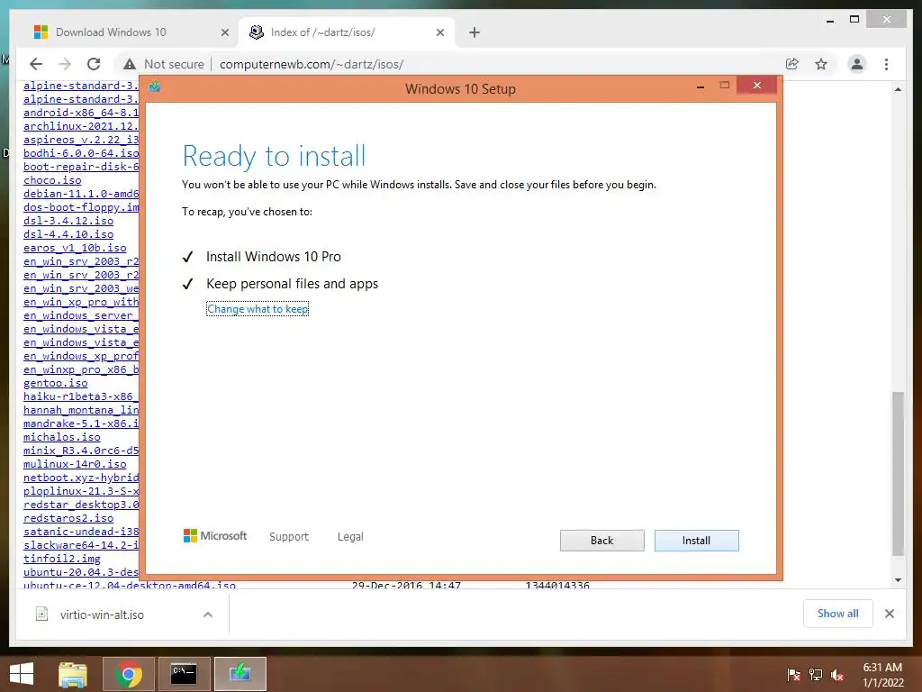This screenshot has height=692, width=922.
Task: Open the hannah_montana_linux link
Action: coord(81,410)
